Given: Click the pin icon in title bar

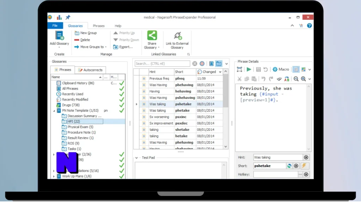Looking at the screenshot, I should (68, 17).
